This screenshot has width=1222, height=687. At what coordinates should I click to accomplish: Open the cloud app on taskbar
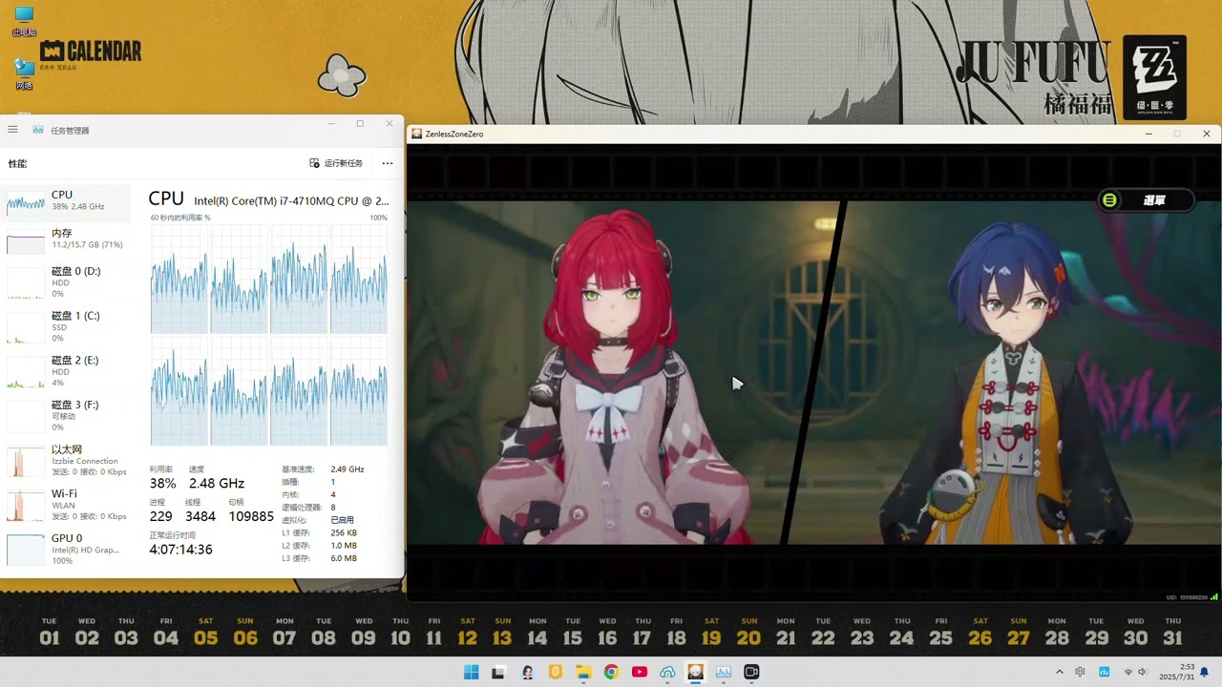667,672
